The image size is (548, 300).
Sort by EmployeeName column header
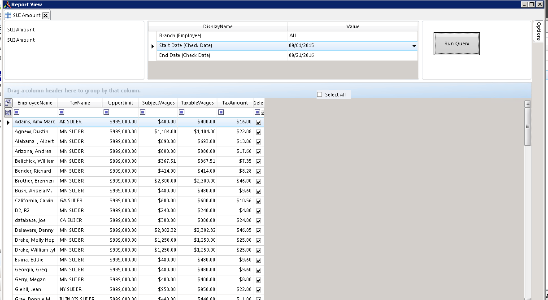(x=35, y=103)
